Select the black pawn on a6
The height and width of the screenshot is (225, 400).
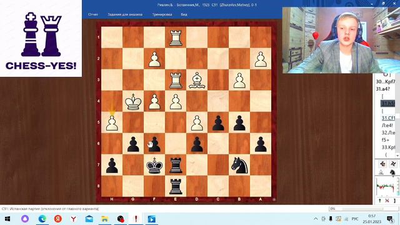pyautogui.click(x=261, y=144)
